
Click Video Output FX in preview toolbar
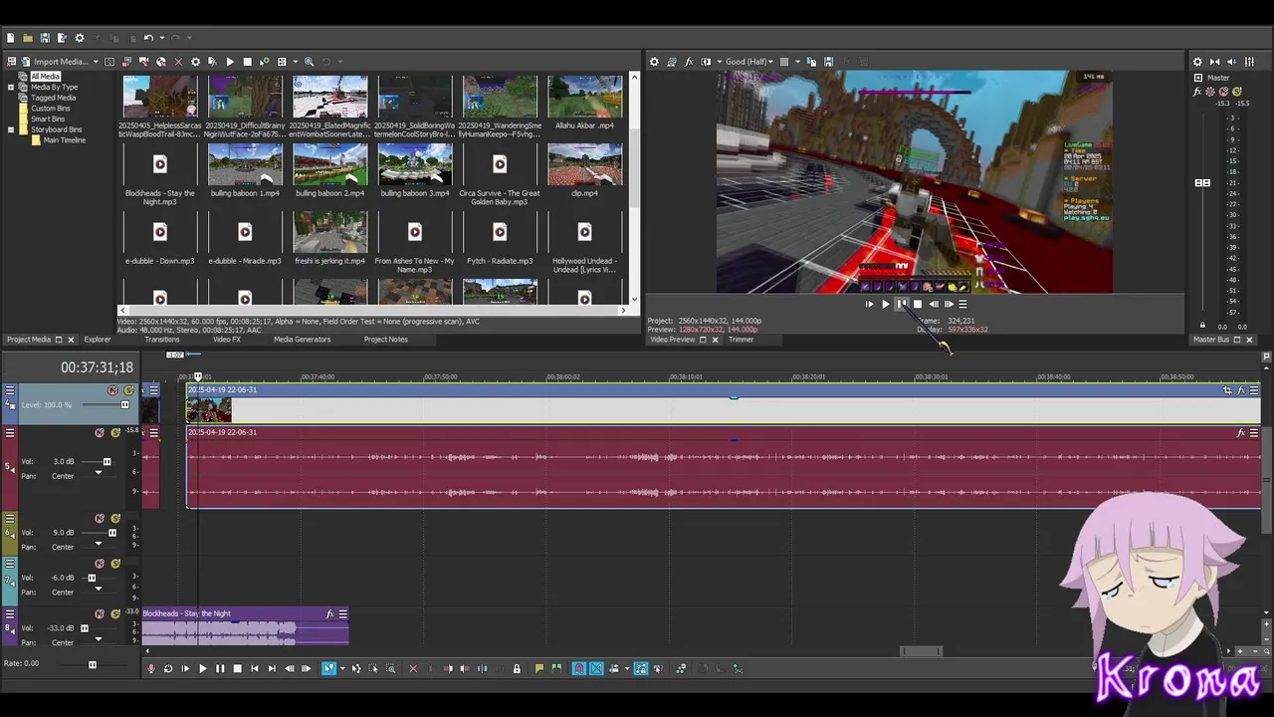click(689, 62)
